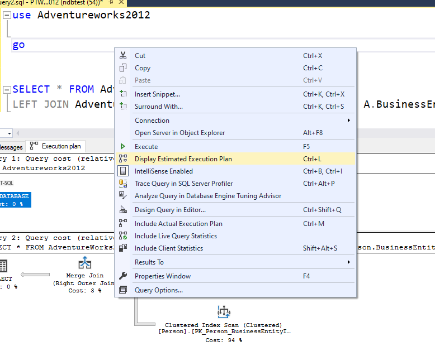Click the horizontal scrollbar left arrow

pyautogui.click(x=18, y=133)
